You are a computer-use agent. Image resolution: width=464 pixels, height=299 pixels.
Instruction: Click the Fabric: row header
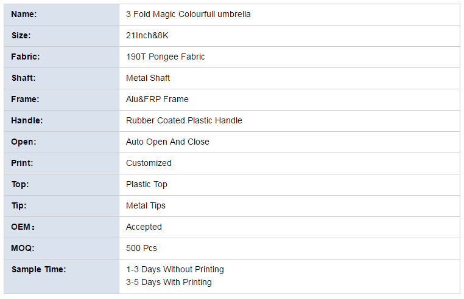click(62, 57)
